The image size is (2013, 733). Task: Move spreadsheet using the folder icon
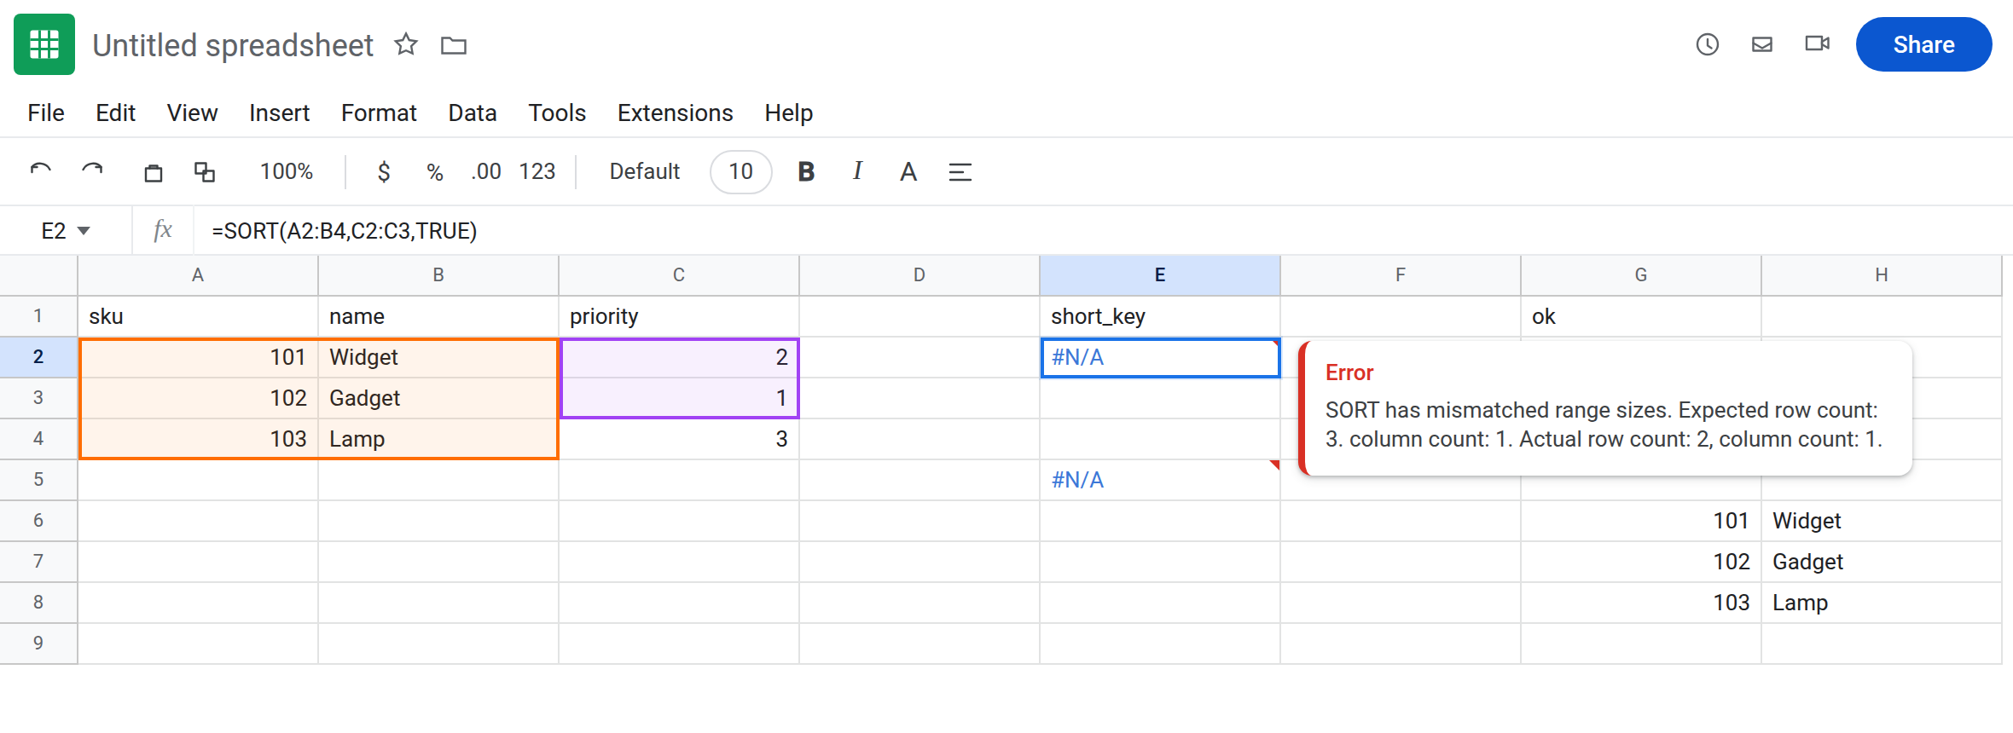pyautogui.click(x=454, y=45)
